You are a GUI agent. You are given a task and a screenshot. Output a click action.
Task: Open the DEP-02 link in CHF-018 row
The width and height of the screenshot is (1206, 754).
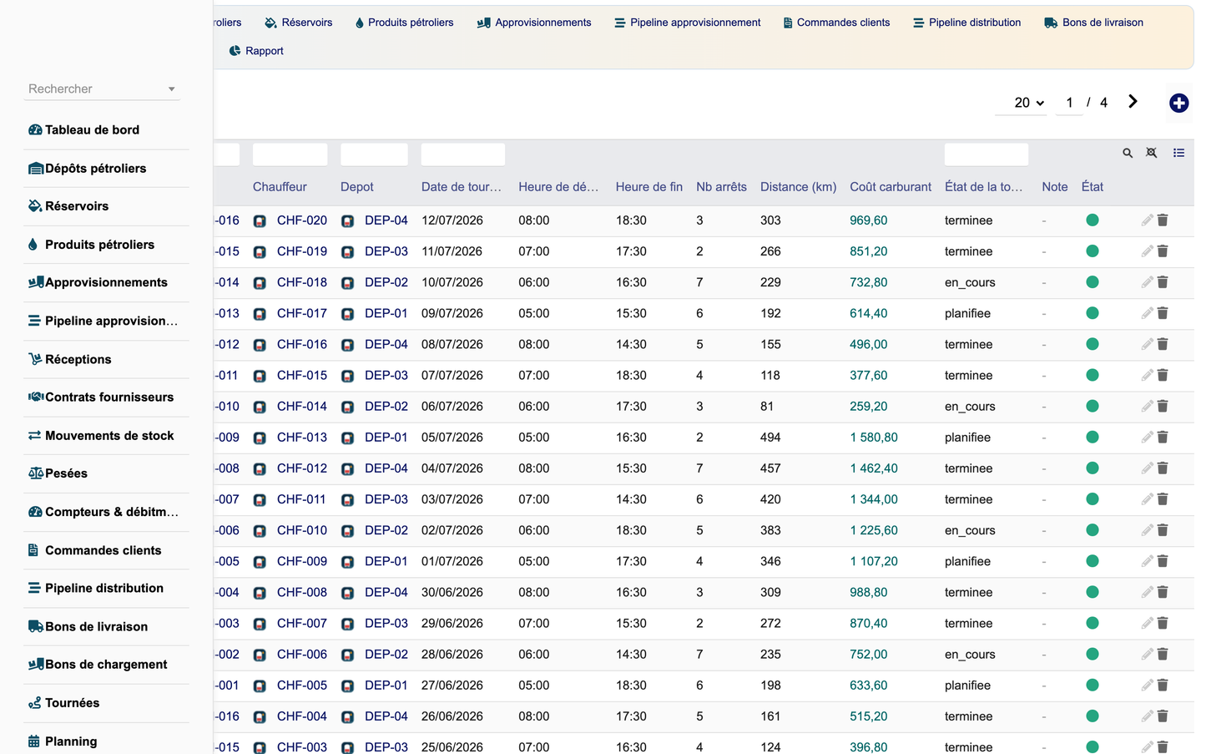[386, 282]
